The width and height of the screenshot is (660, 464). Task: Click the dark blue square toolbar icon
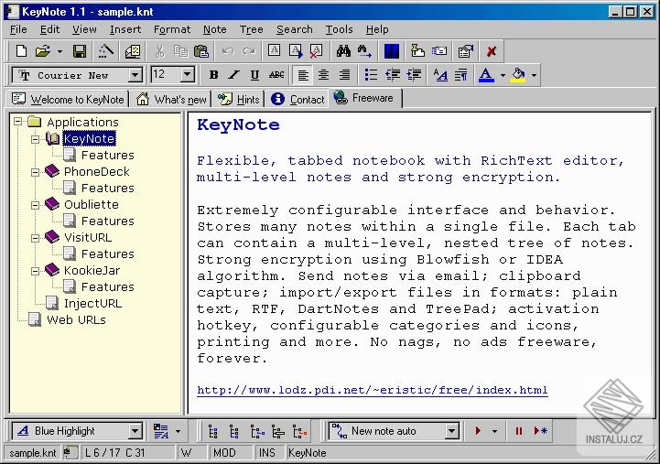click(392, 51)
